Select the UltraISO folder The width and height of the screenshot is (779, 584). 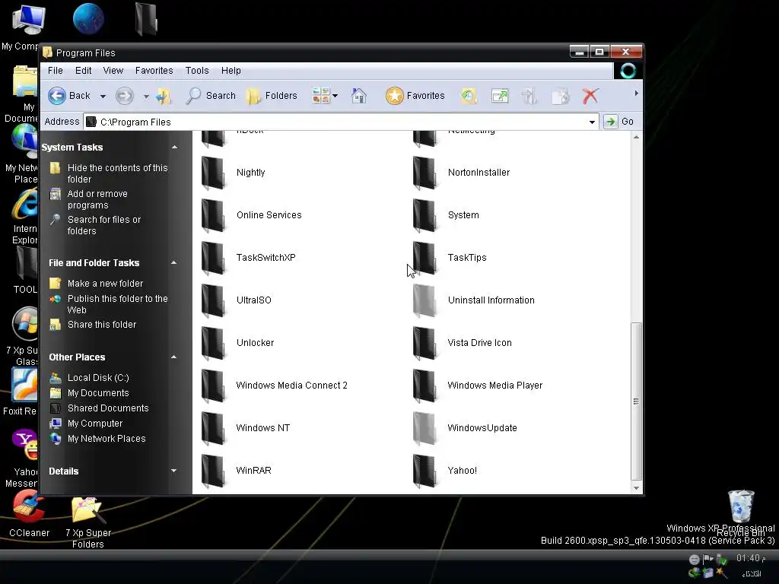coord(237,300)
